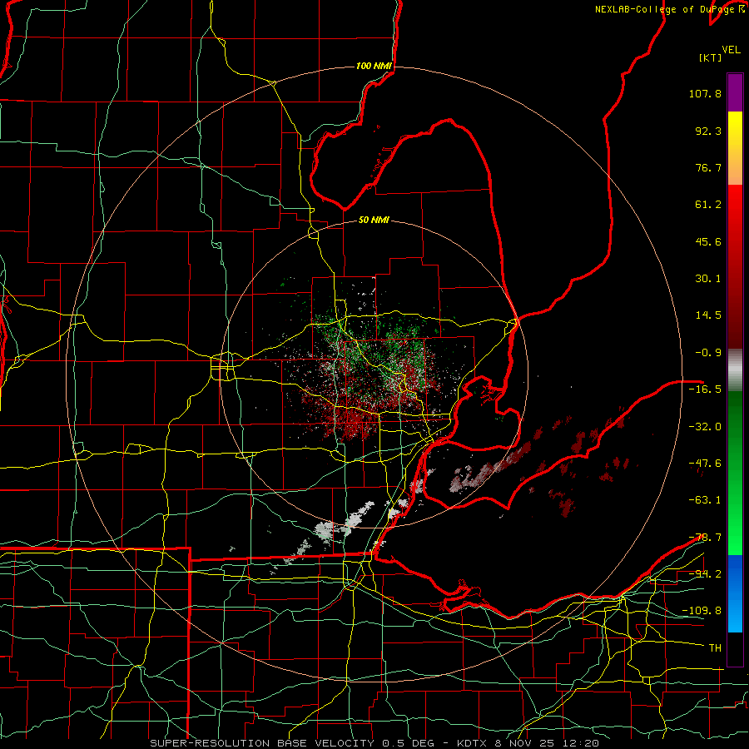Click the 45.6 velocity scale value
This screenshot has height=749, width=749.
pos(708,241)
